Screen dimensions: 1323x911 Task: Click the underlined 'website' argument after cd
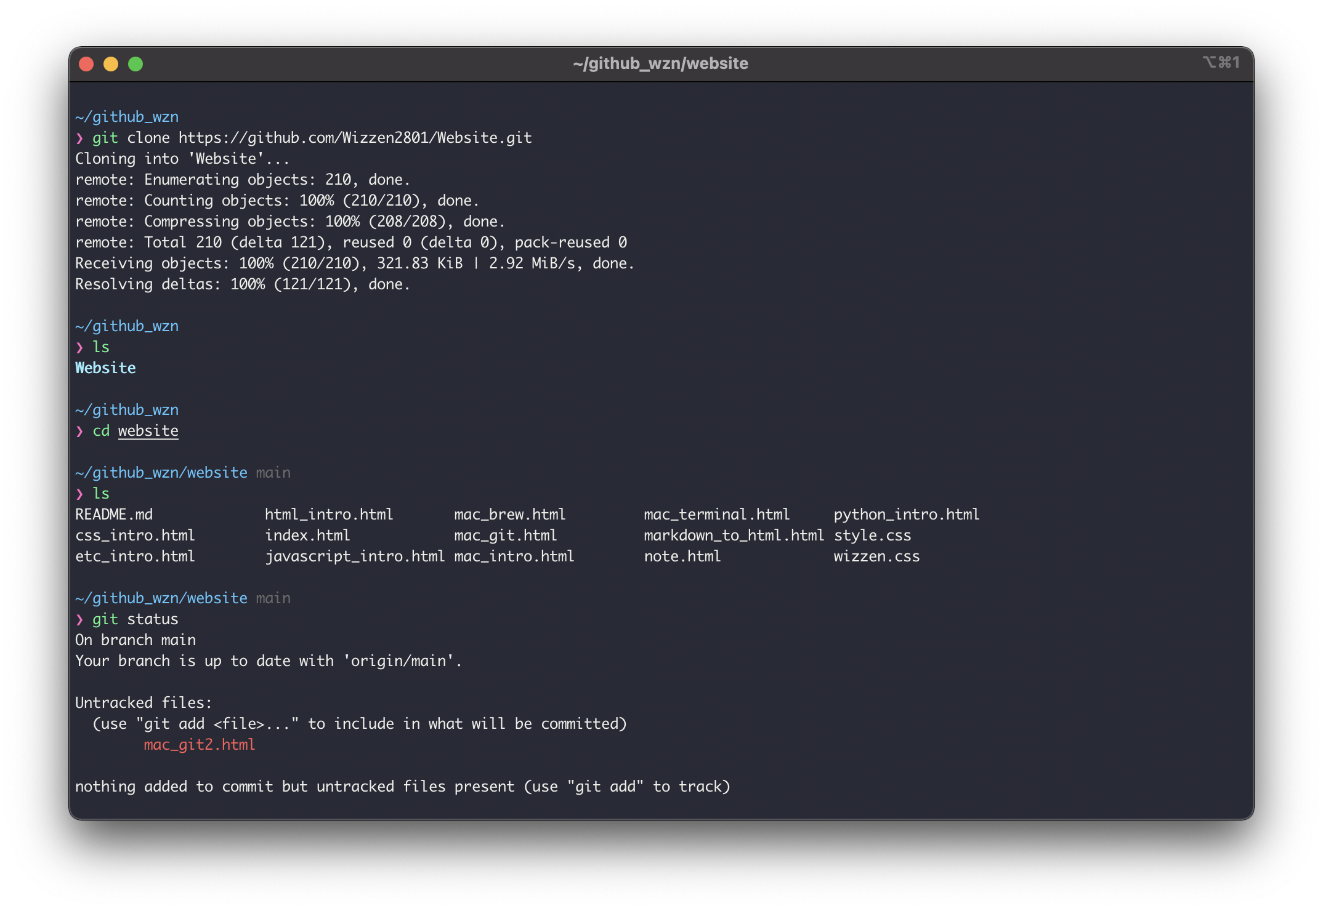pos(148,431)
